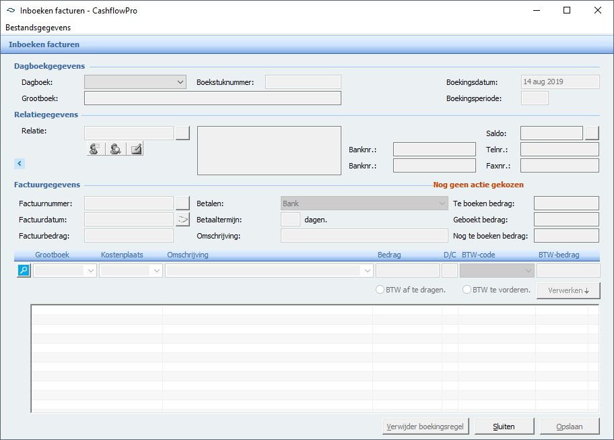Click the Factuurdatum input field
614x440 pixels.
[x=129, y=220]
